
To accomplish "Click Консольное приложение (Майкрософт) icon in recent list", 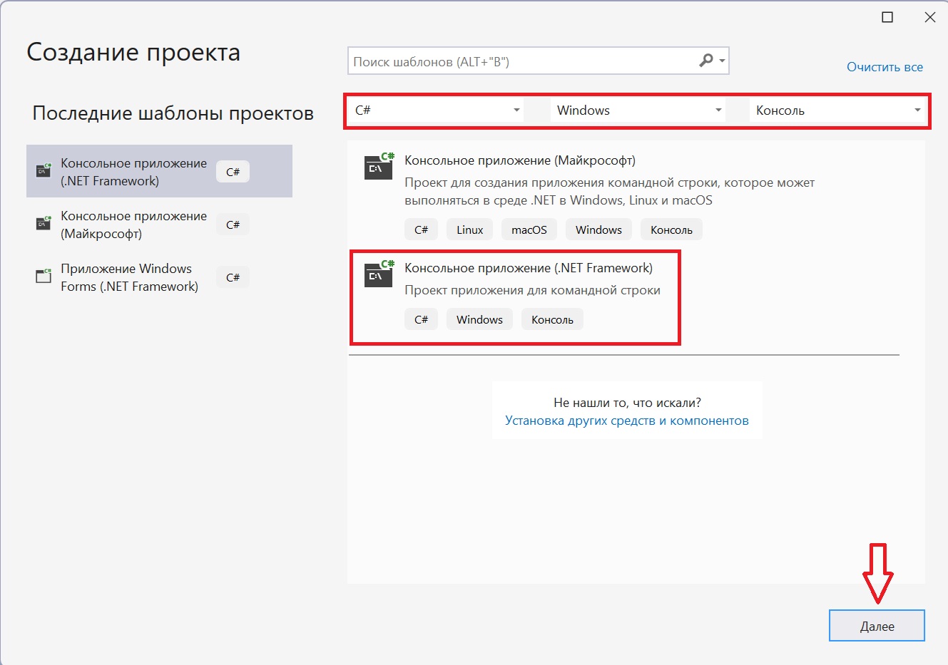I will point(44,224).
